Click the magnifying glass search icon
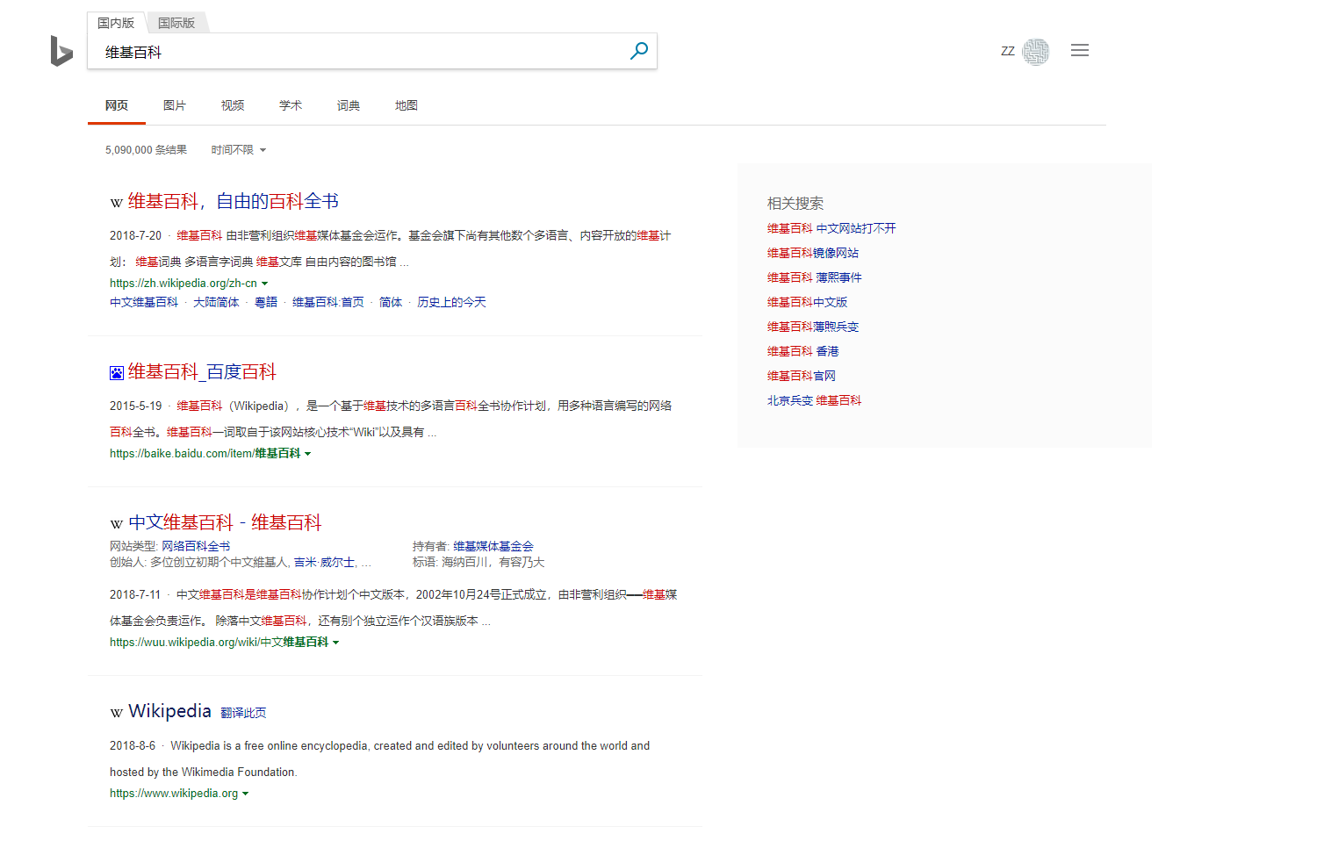1331x841 pixels. [x=638, y=51]
